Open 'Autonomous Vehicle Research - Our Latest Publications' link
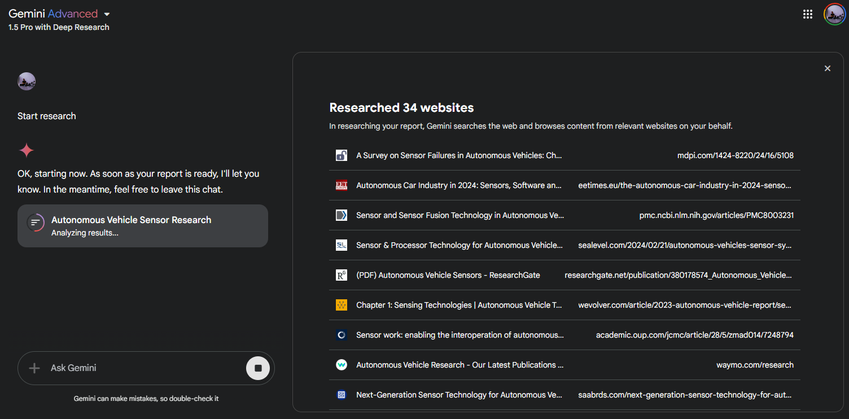 pos(460,365)
